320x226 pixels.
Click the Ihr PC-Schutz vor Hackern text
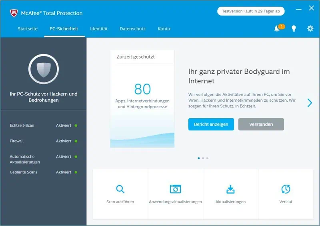coord(44,97)
